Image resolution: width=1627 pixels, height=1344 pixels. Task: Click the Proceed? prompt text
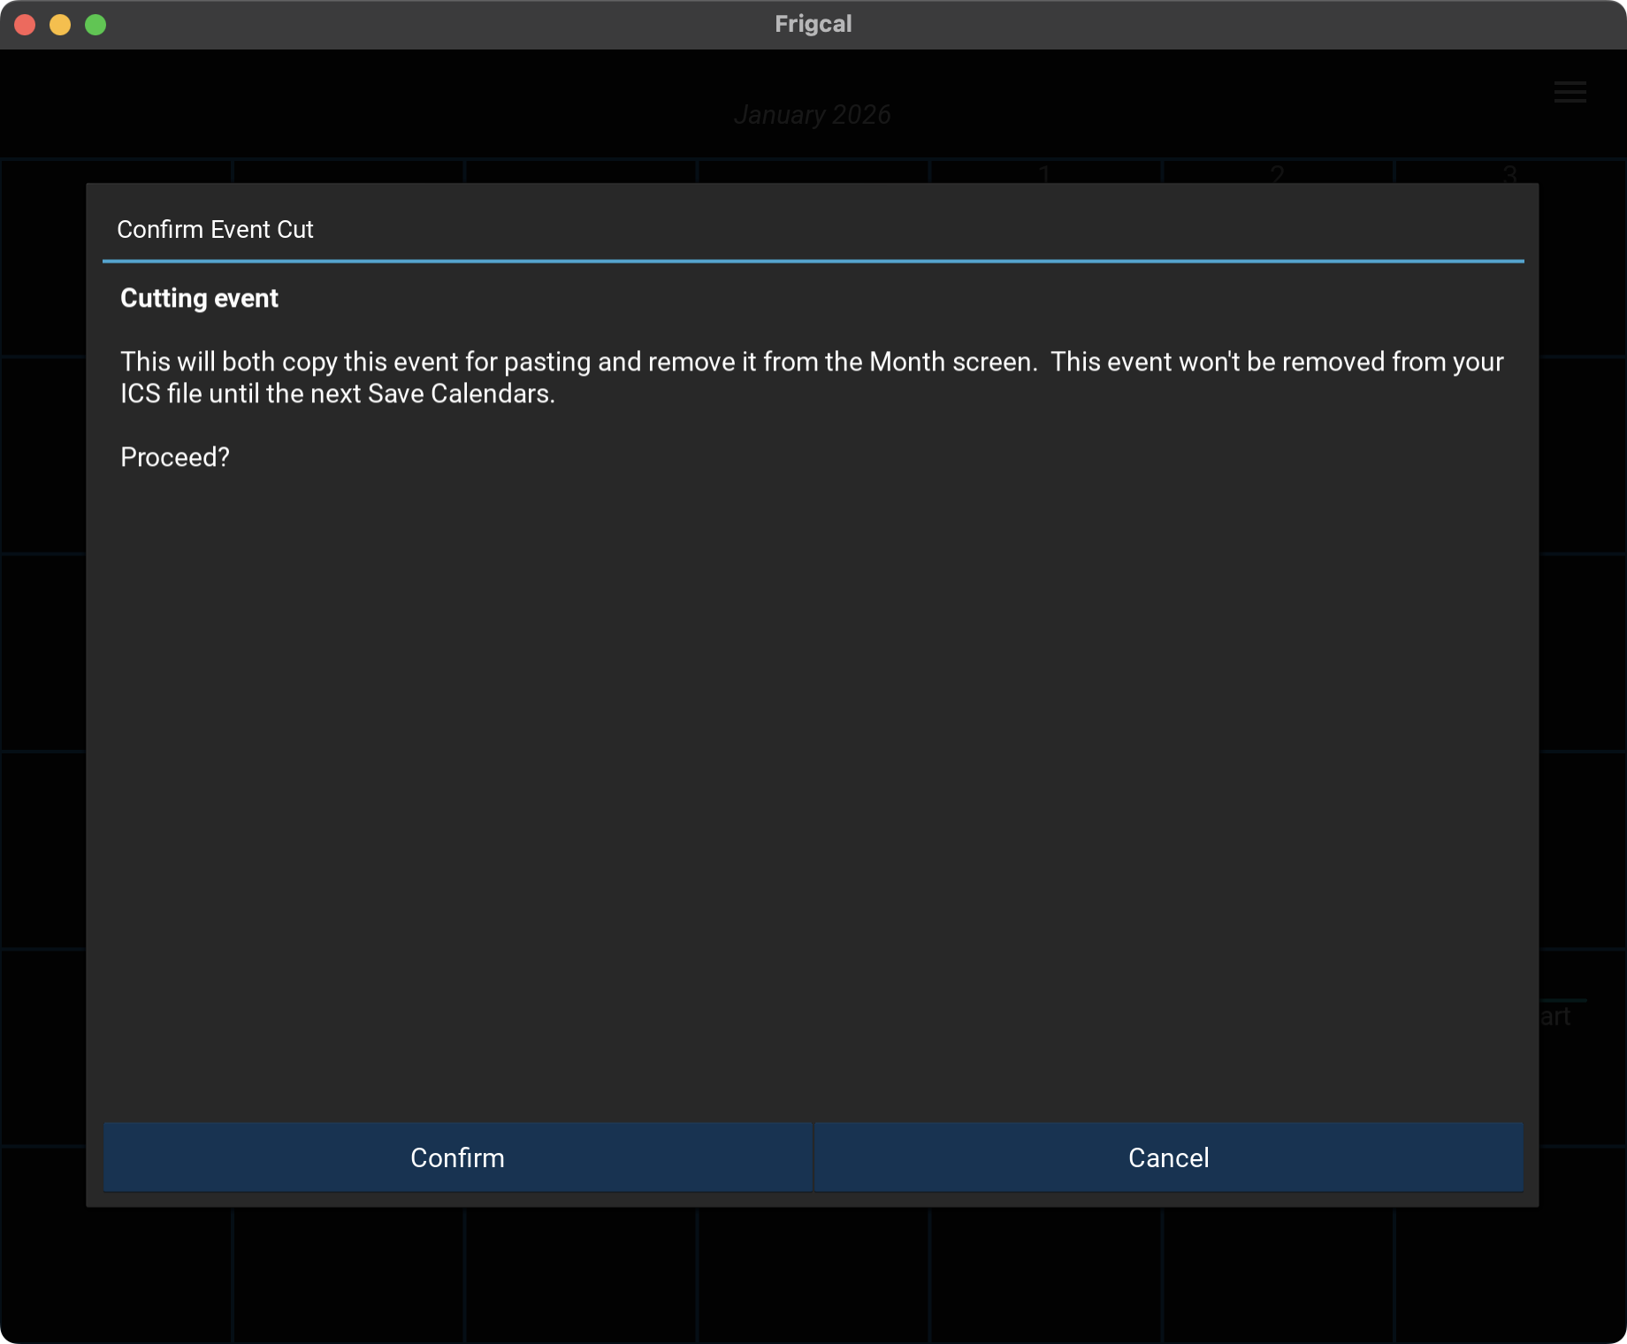point(175,457)
